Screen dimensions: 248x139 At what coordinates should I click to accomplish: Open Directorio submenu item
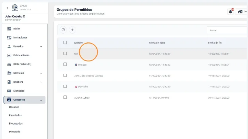15,132
